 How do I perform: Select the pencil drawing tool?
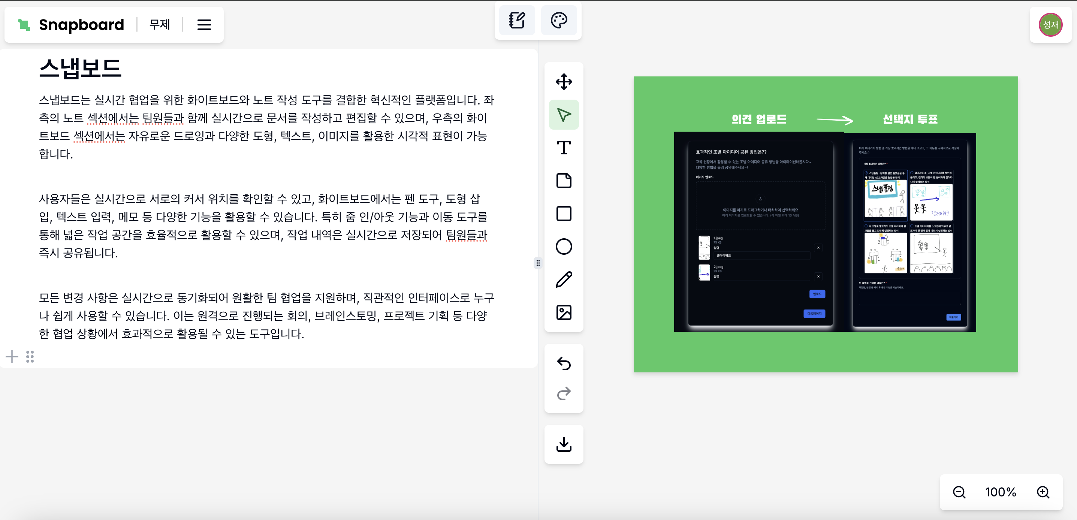[564, 279]
